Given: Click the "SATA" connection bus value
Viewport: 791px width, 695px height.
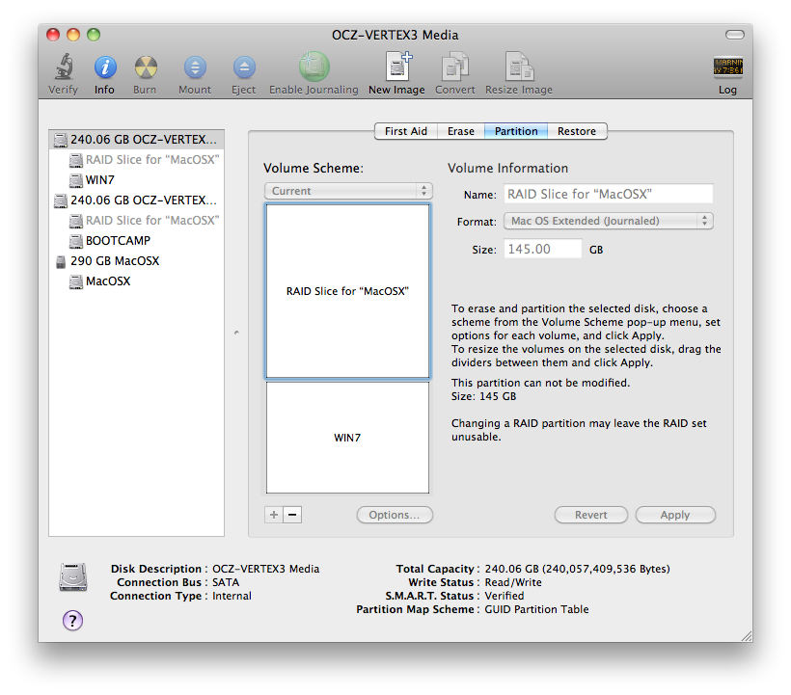Looking at the screenshot, I should click(x=226, y=582).
